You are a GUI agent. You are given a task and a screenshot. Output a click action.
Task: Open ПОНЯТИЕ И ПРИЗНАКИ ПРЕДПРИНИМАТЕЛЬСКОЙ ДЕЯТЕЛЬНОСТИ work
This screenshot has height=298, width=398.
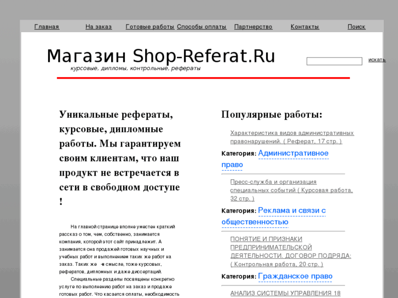(x=291, y=252)
